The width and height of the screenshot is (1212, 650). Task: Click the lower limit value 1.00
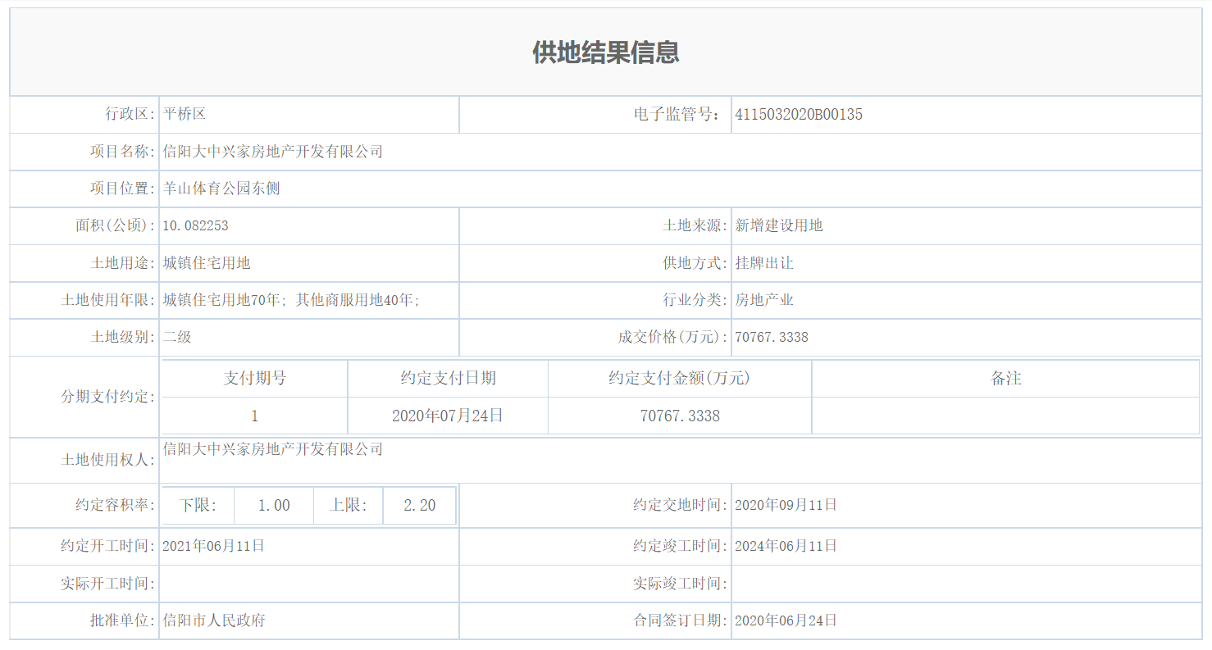point(274,506)
